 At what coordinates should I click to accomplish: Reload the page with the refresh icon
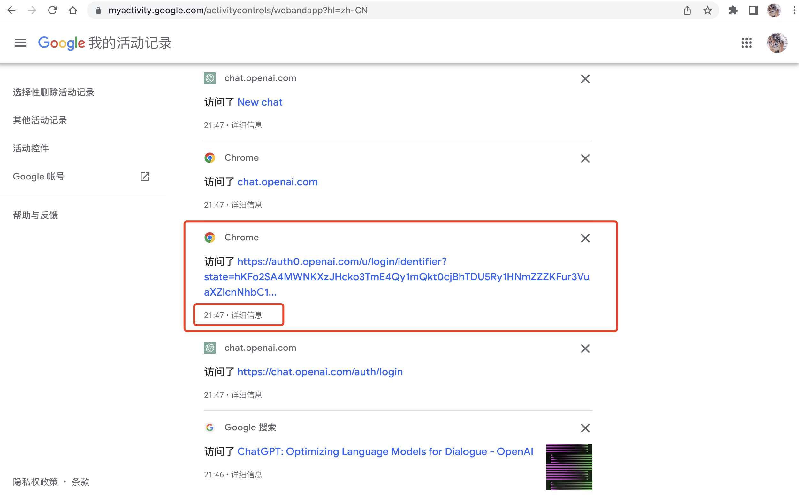tap(52, 11)
